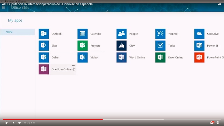Click the Sites label
Image resolution: width=224 pixels, height=126 pixels.
(54, 46)
